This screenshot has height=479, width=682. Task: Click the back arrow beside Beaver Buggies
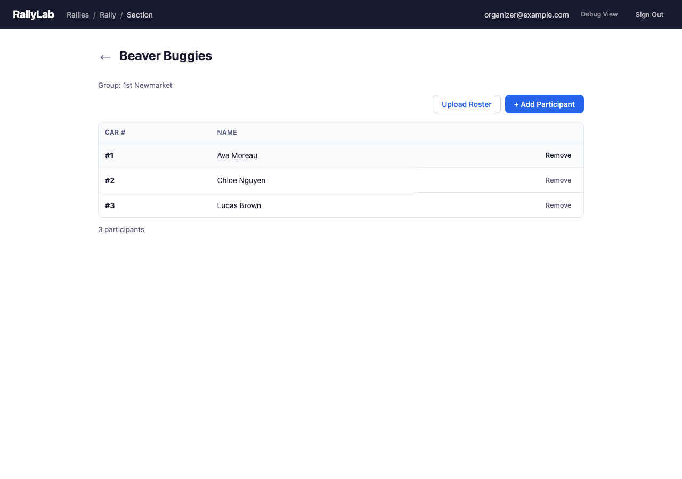[105, 56]
